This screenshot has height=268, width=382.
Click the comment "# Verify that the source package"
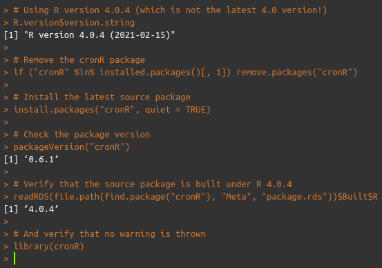[x=153, y=184]
